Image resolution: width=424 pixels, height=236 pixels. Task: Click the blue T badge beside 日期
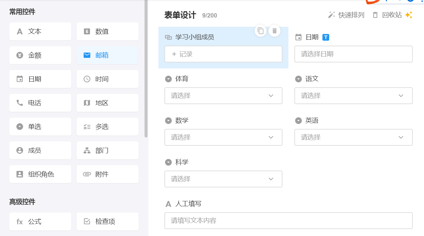click(326, 37)
